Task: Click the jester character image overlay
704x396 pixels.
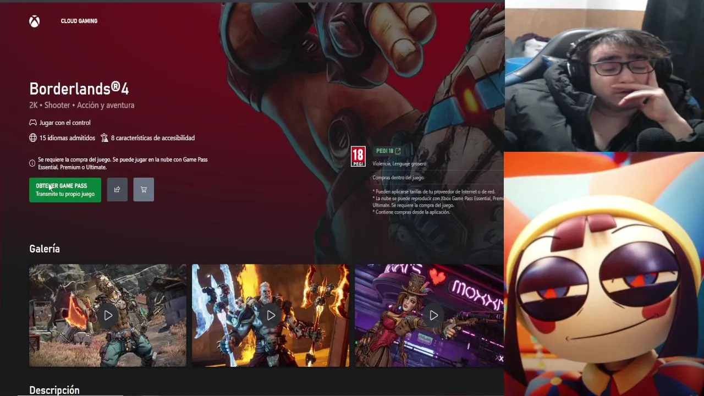Action: 604,274
